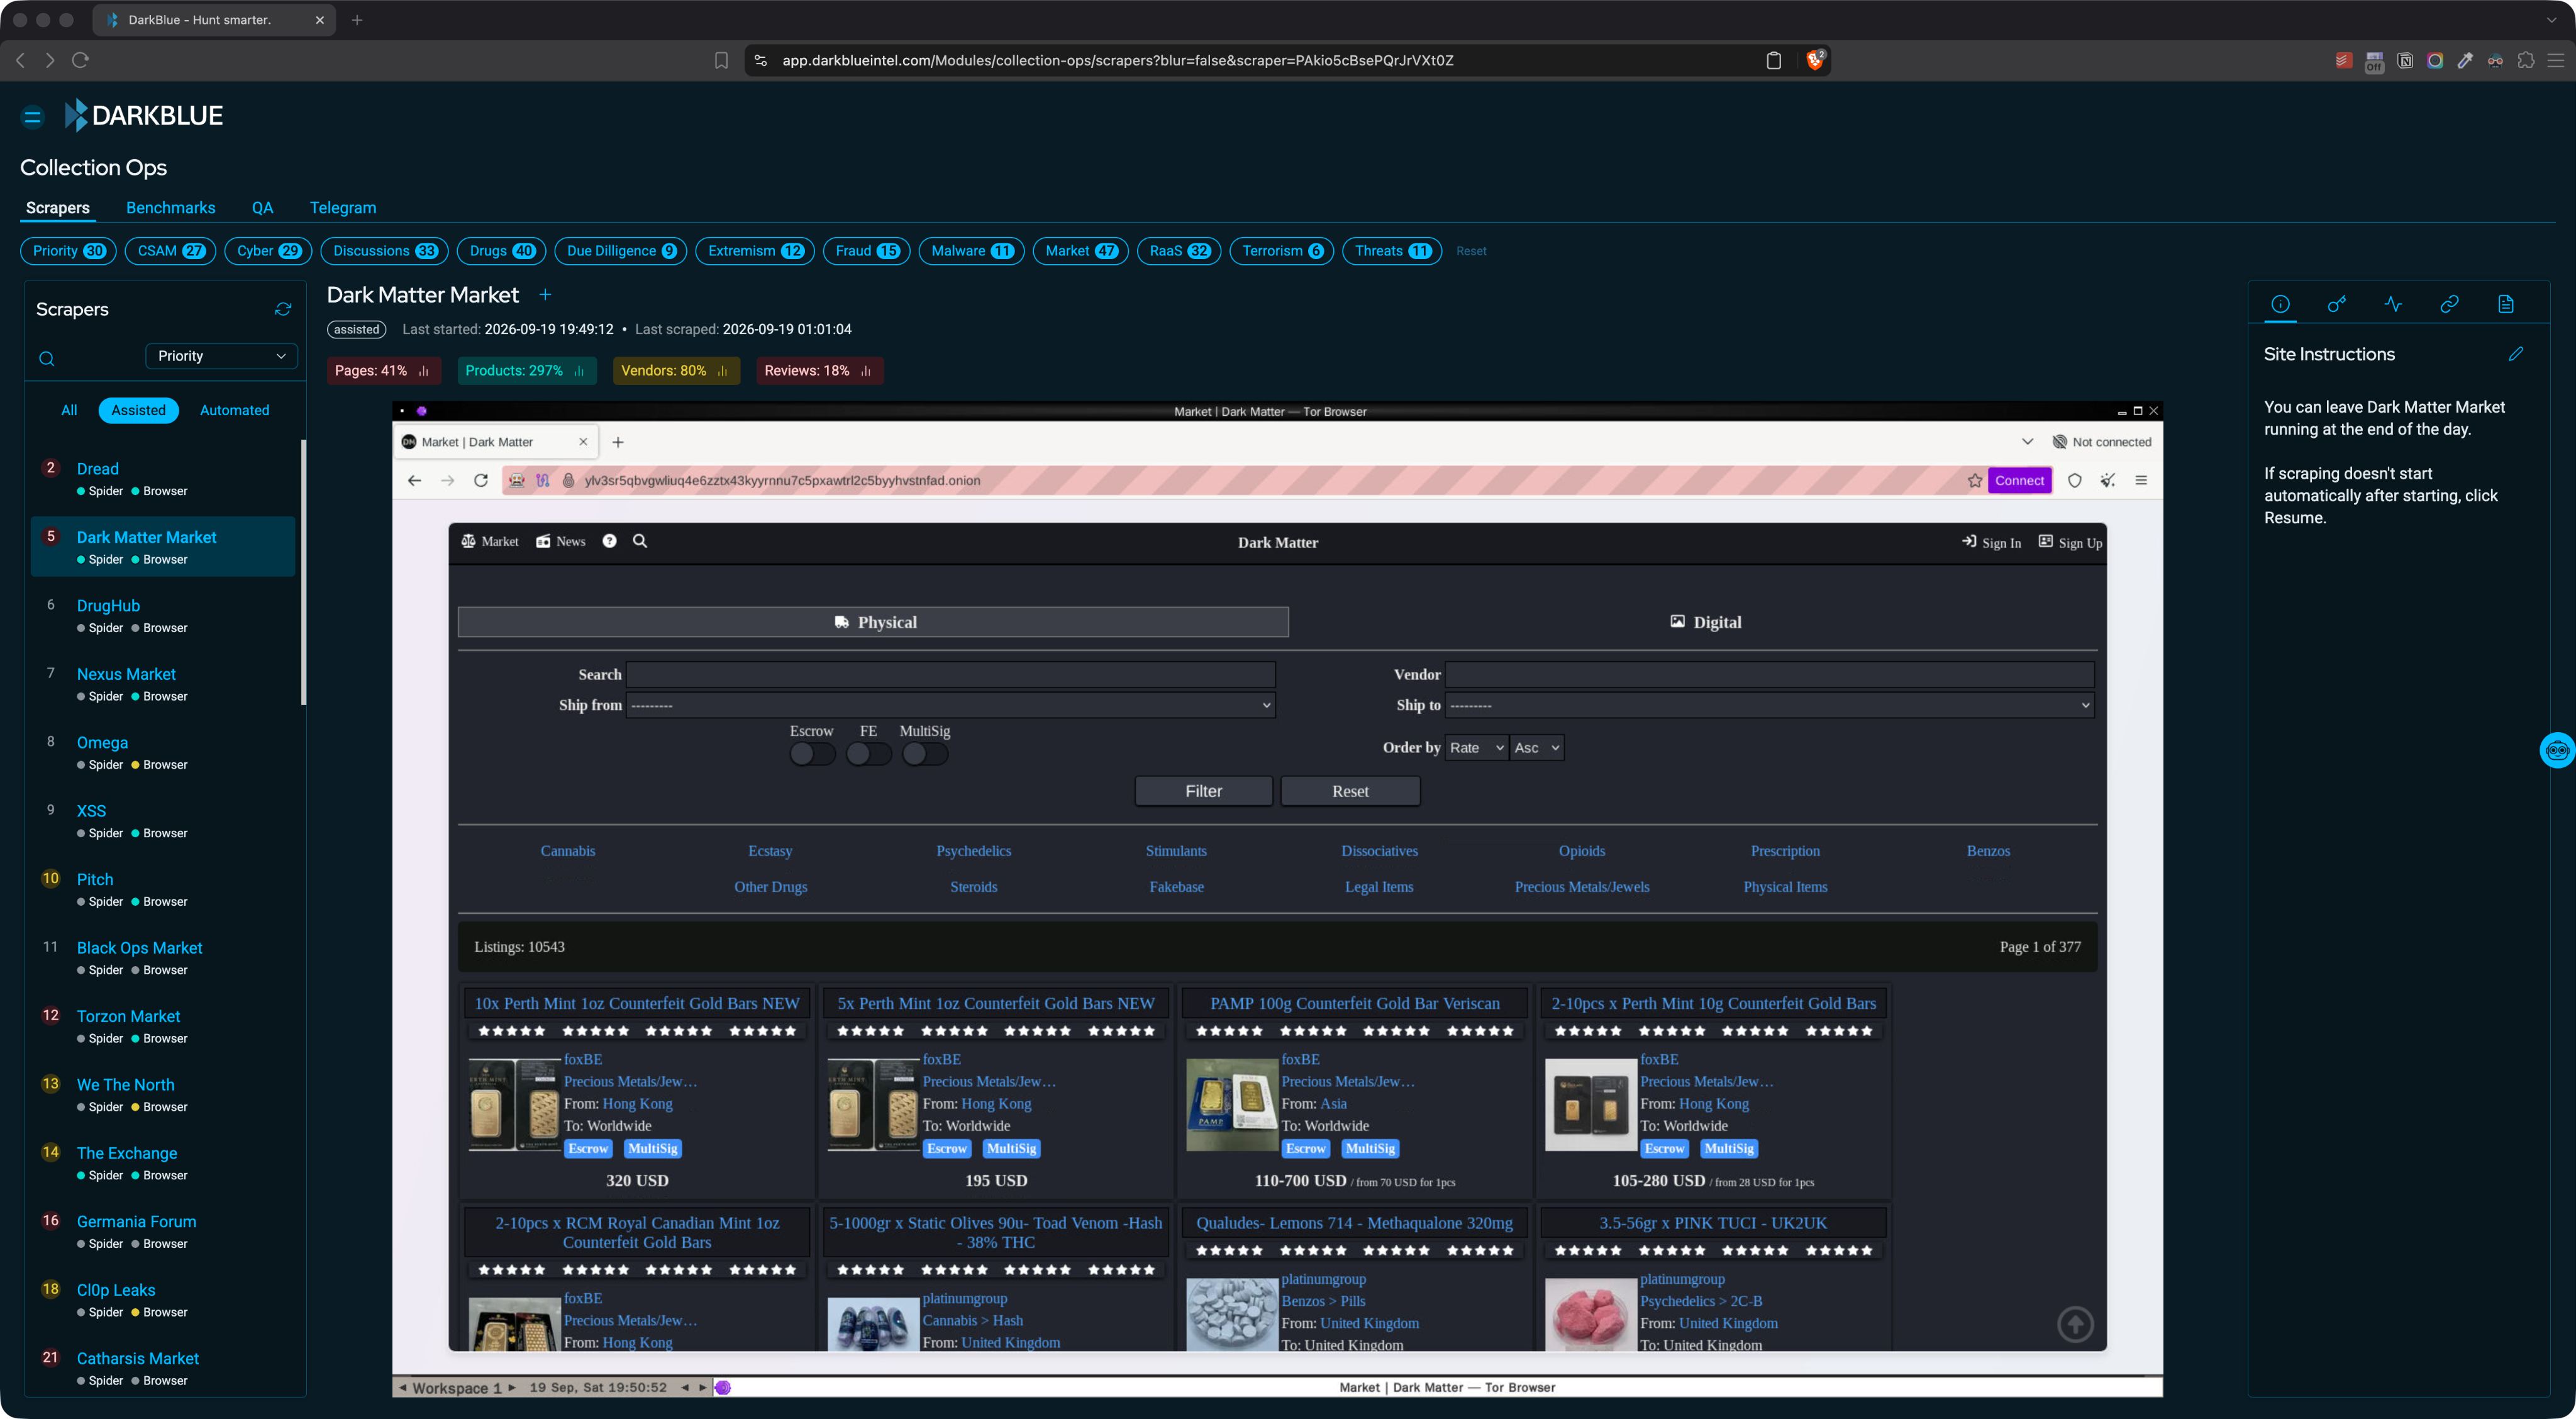2576x1419 pixels.
Task: Open the Dark Matter search magnifier icon
Action: pyautogui.click(x=640, y=541)
